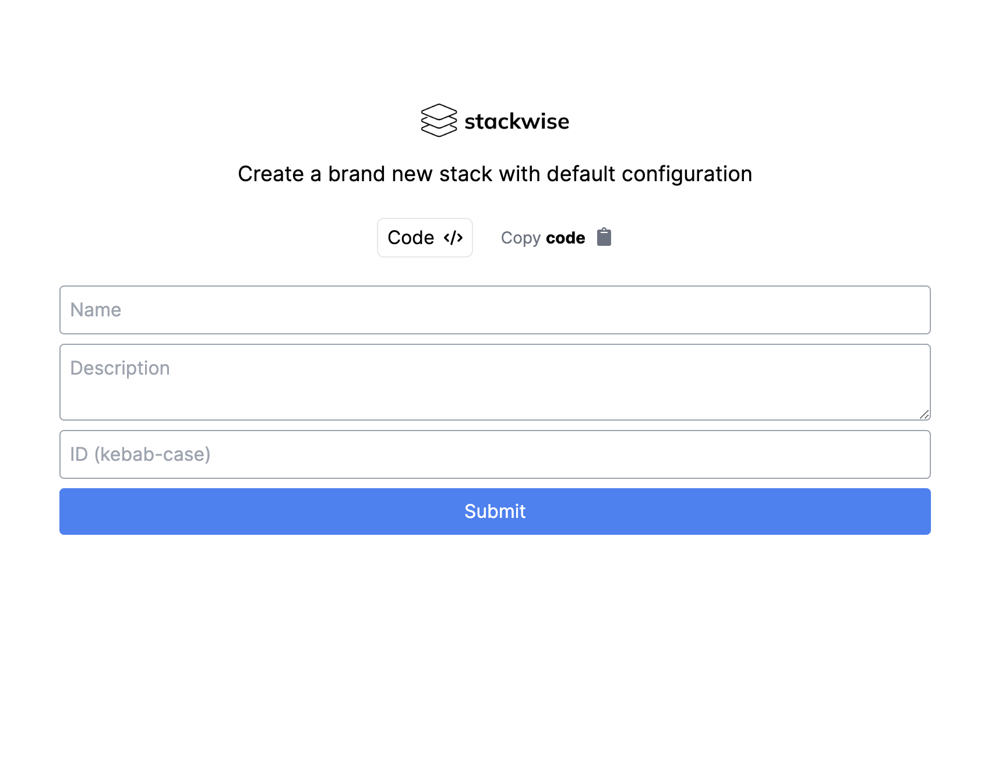Click the 'Code' label inside the button
995x776 pixels.
pyautogui.click(x=411, y=238)
